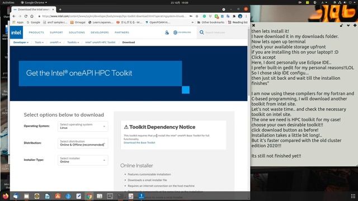Expand the Developer breadcrumb menu

(x=21, y=42)
